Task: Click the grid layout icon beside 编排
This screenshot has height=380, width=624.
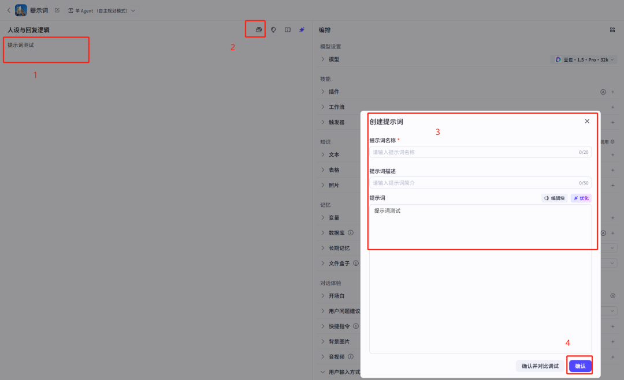Action: [612, 30]
